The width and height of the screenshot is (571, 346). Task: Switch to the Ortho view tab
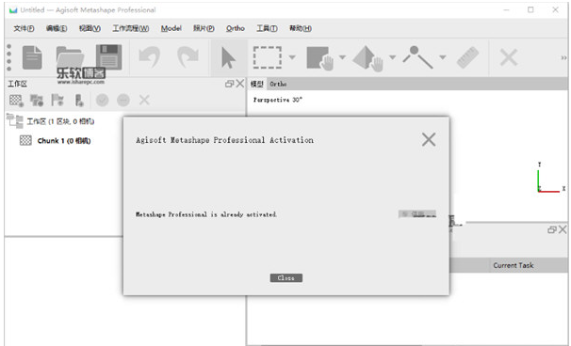pos(278,84)
